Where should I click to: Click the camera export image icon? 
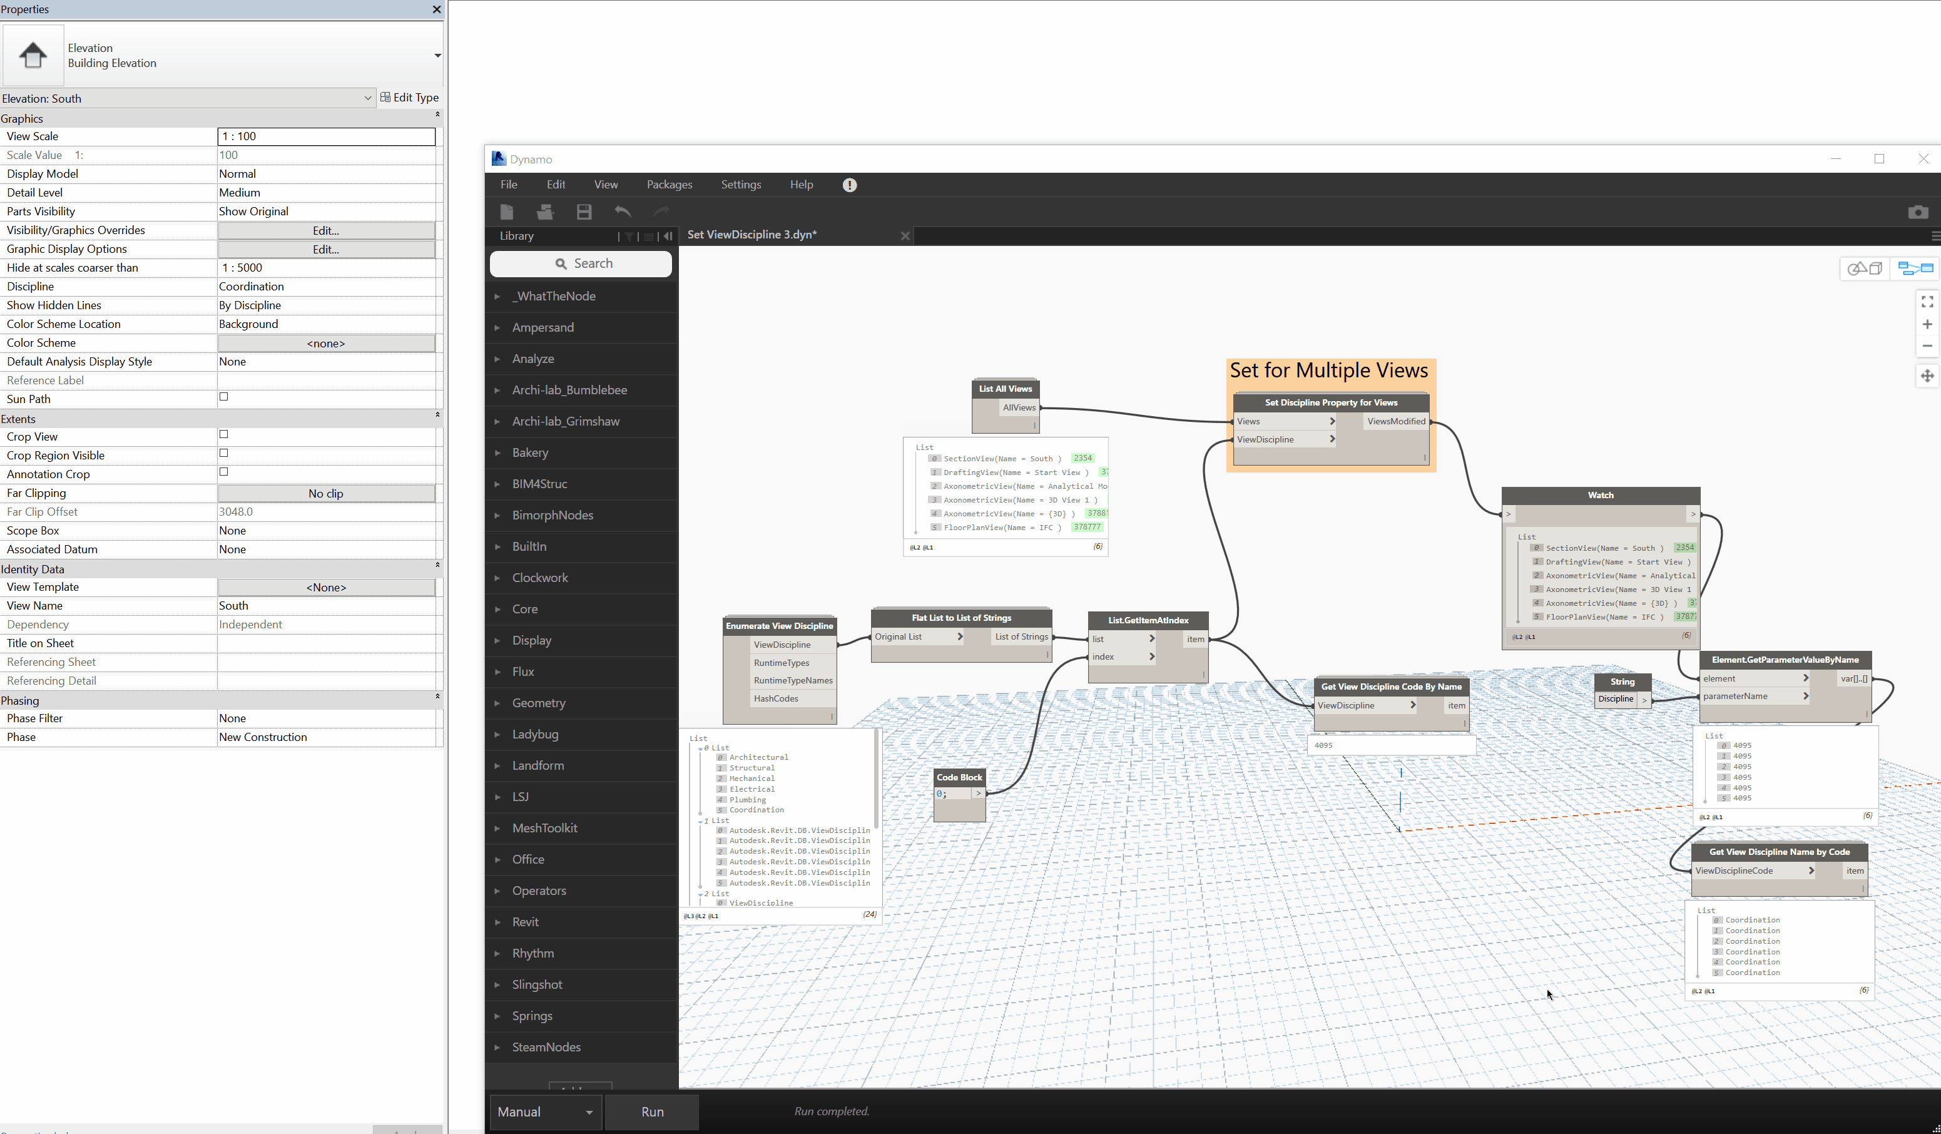tap(1918, 212)
